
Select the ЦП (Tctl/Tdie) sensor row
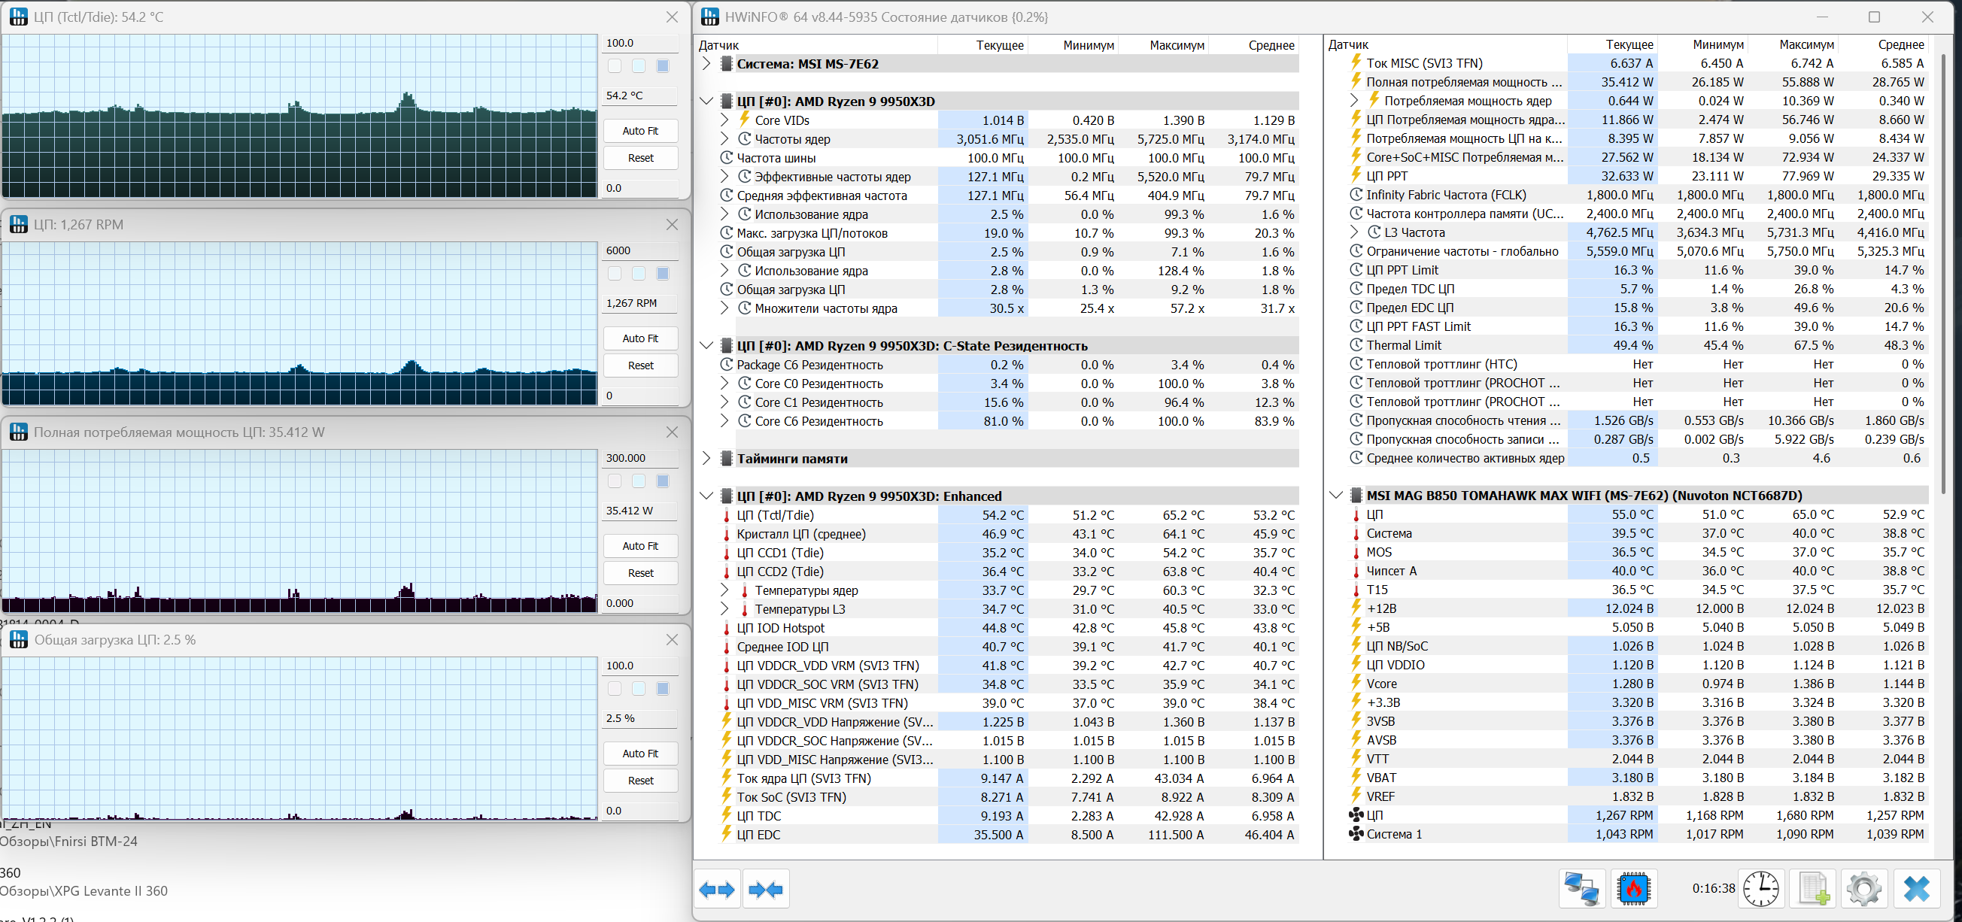pos(776,515)
